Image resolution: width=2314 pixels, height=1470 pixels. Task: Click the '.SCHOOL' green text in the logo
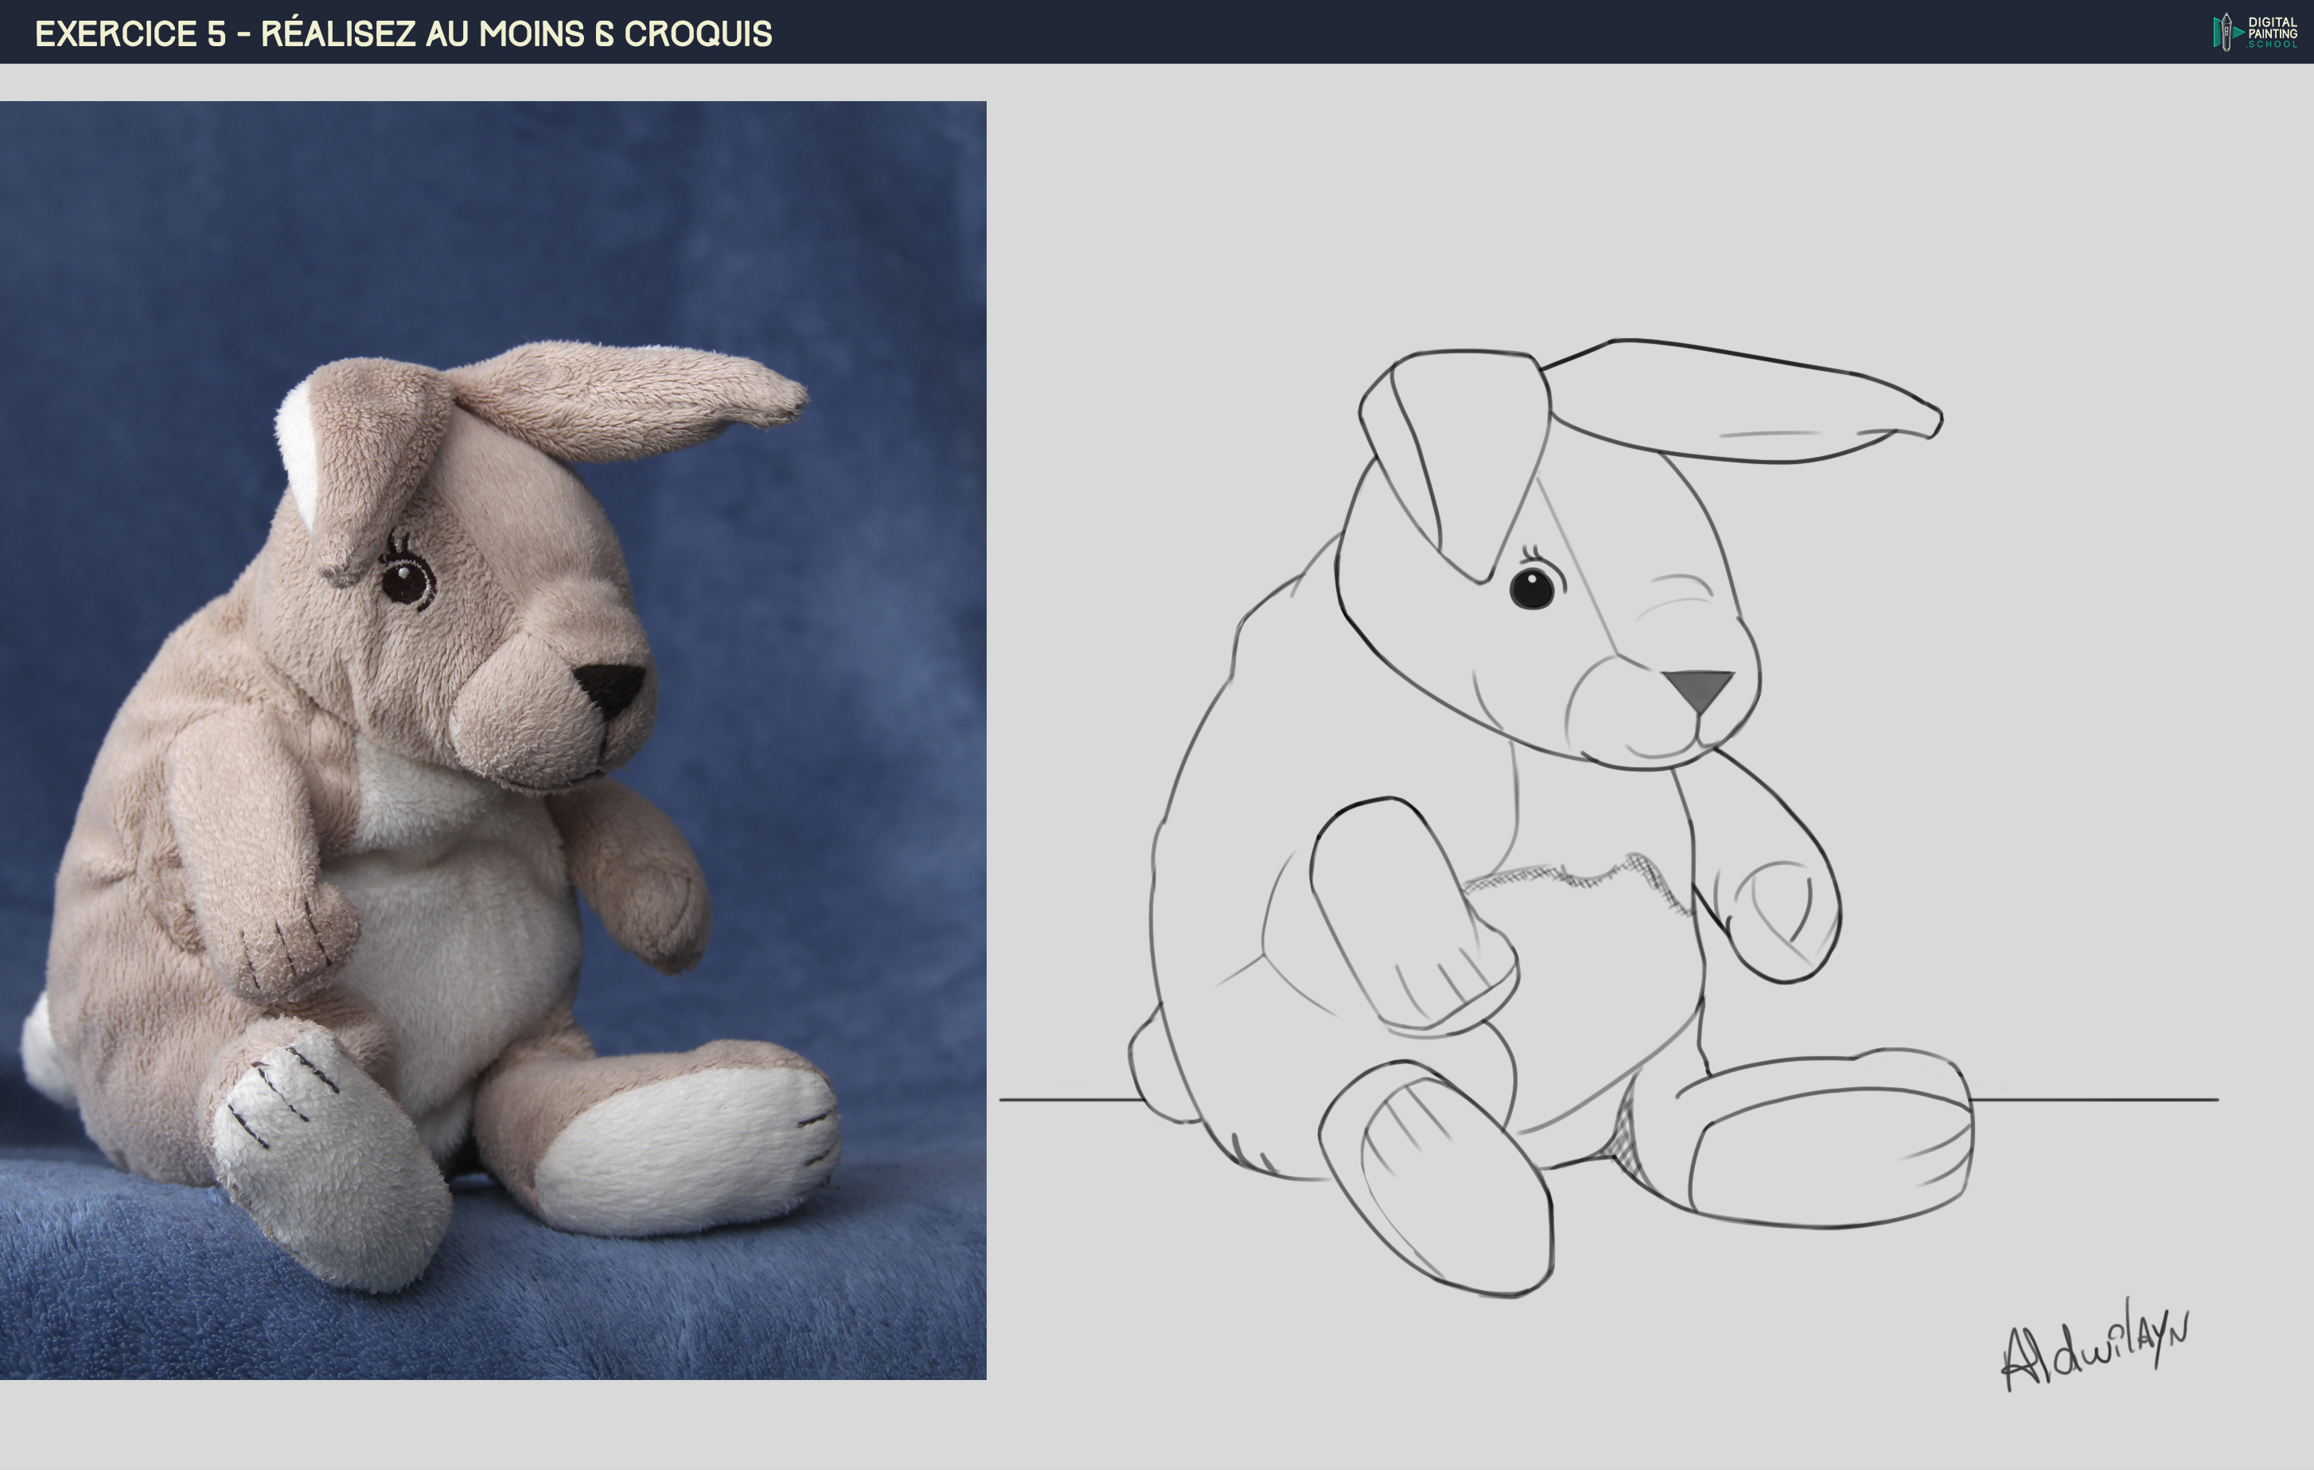(x=2274, y=45)
